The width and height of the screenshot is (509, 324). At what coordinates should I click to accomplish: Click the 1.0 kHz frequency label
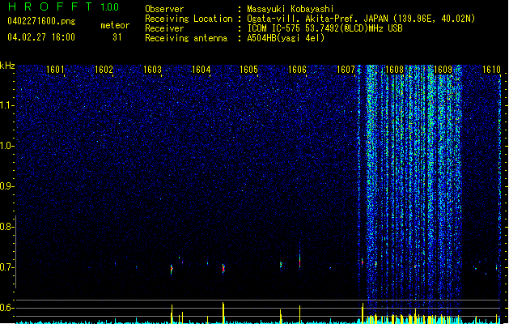coord(6,146)
